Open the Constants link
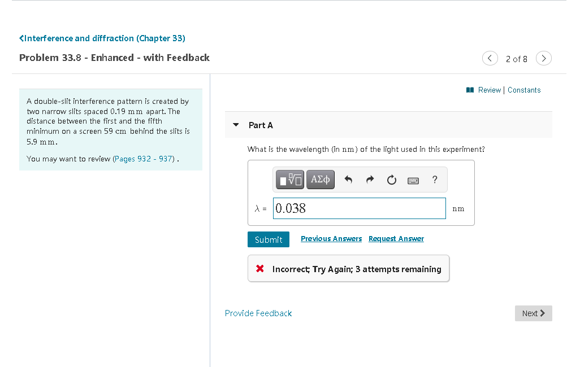Image resolution: width=580 pixels, height=367 pixels. tap(524, 90)
